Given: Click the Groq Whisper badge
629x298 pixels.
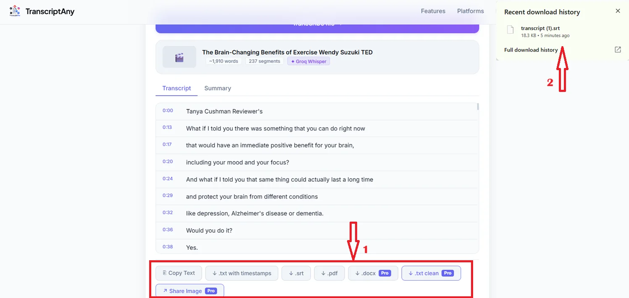Looking at the screenshot, I should pos(309,61).
